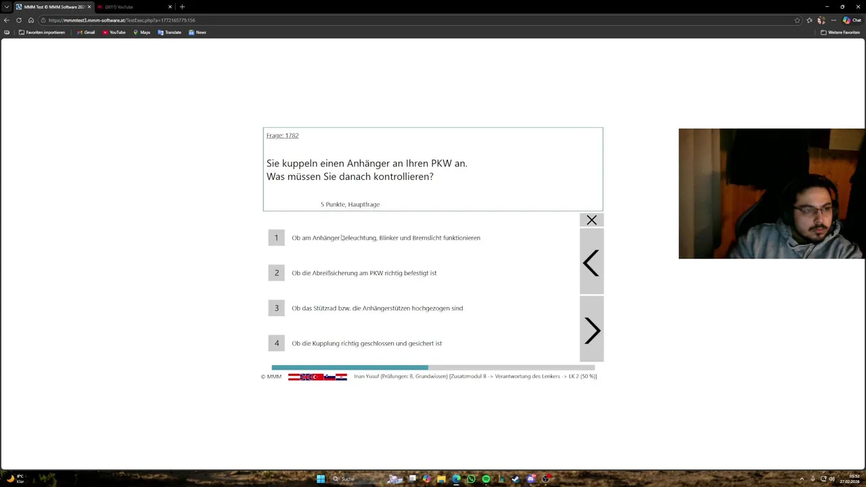Click the © MMM copyright text
The width and height of the screenshot is (866, 487).
click(271, 377)
